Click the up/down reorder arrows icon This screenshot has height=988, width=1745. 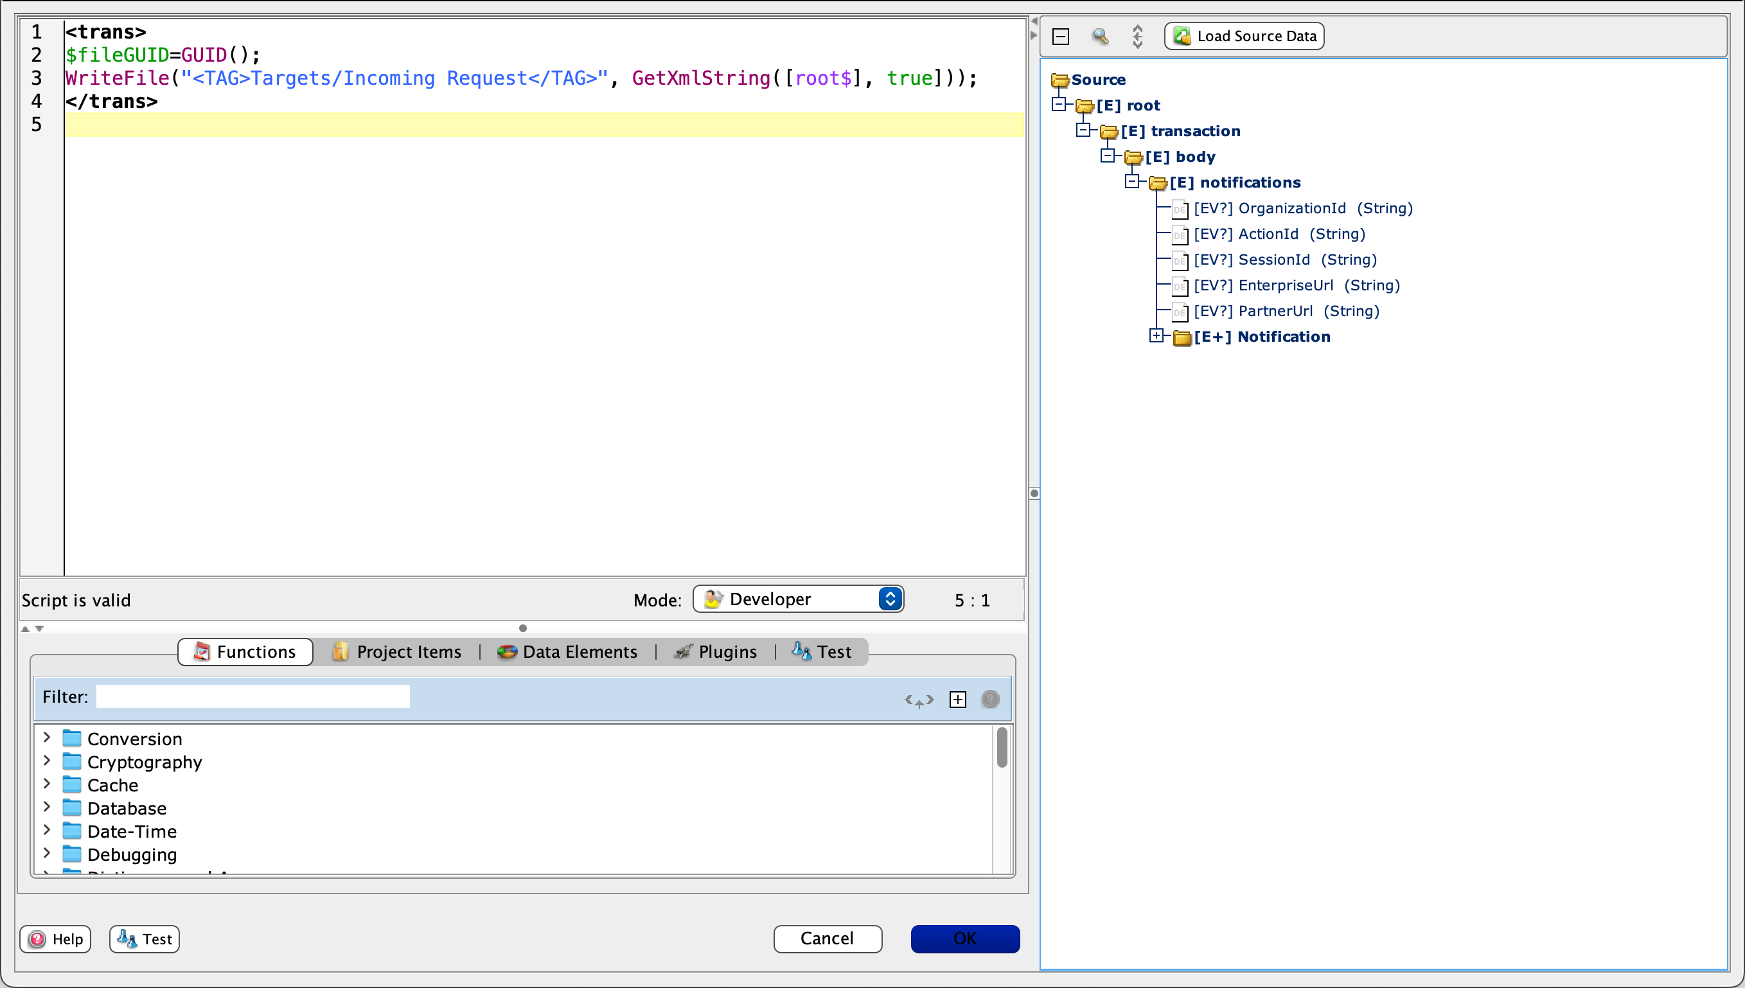pyautogui.click(x=1140, y=35)
